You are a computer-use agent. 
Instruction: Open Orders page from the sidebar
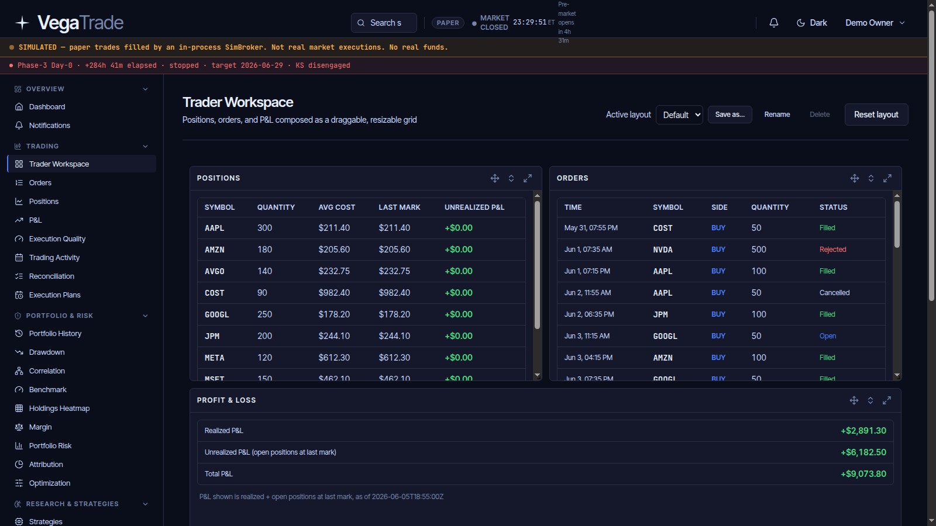pos(82,183)
